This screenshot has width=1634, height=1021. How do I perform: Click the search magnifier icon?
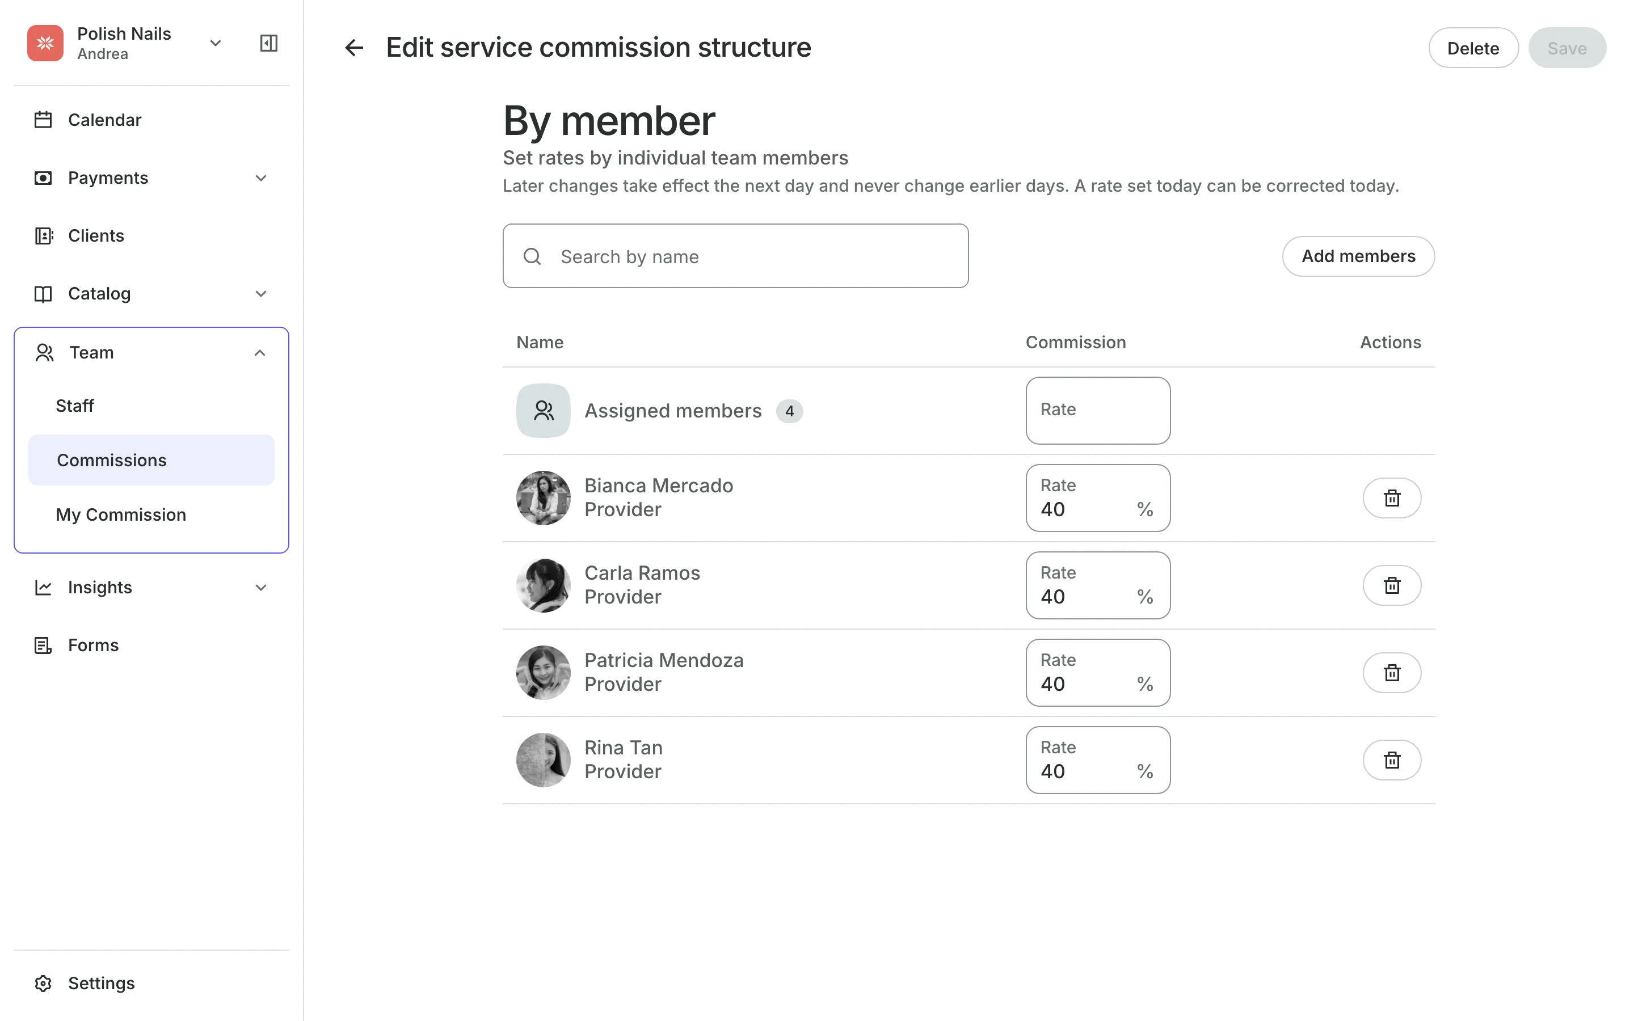(x=532, y=256)
